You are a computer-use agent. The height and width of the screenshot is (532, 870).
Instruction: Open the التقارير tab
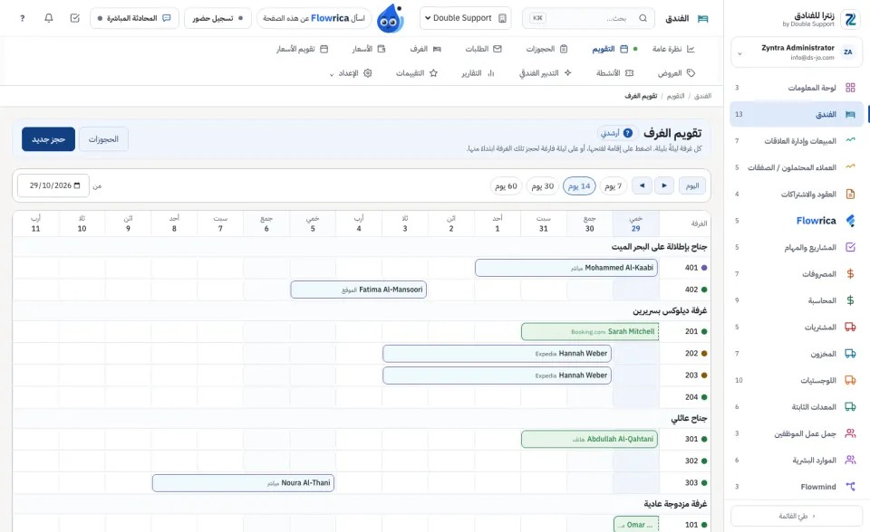coord(478,73)
